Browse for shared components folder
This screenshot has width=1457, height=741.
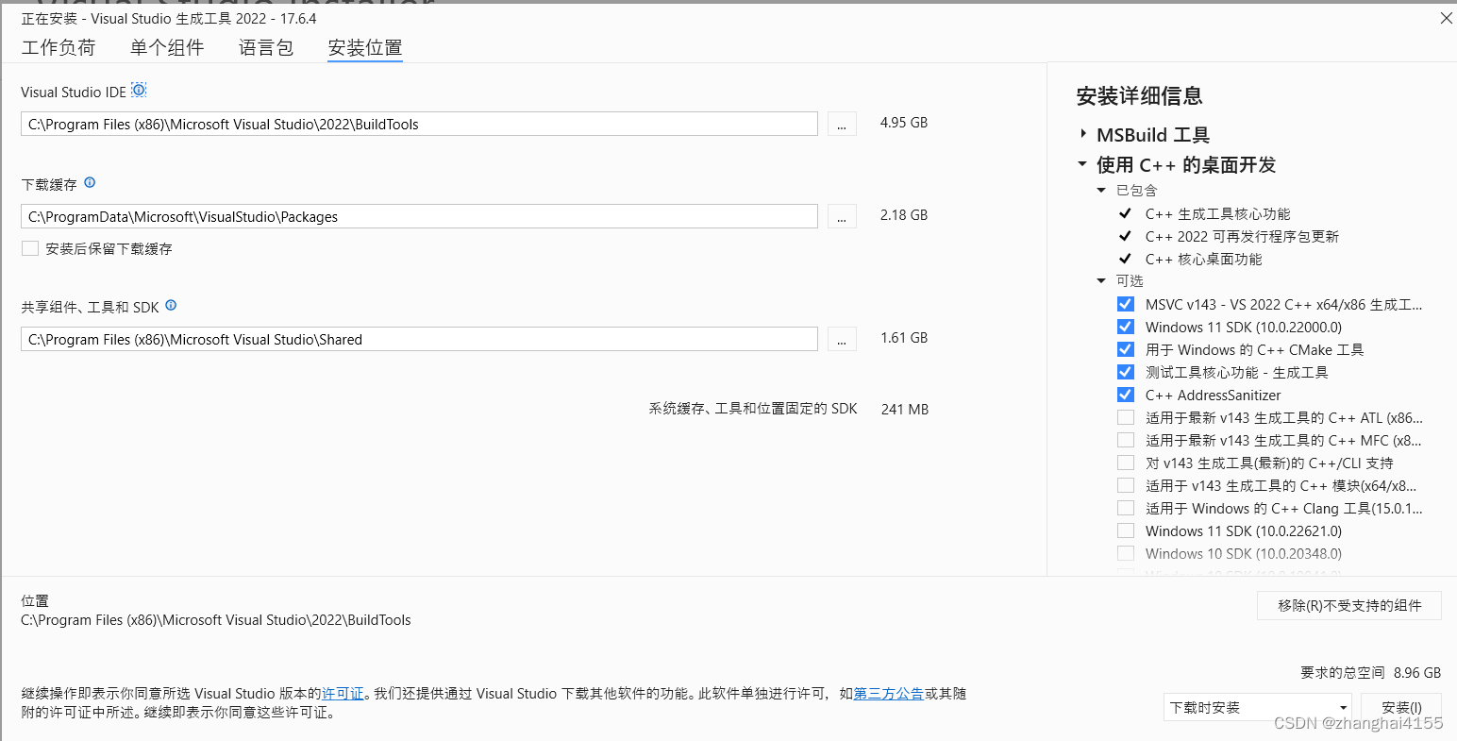(842, 339)
